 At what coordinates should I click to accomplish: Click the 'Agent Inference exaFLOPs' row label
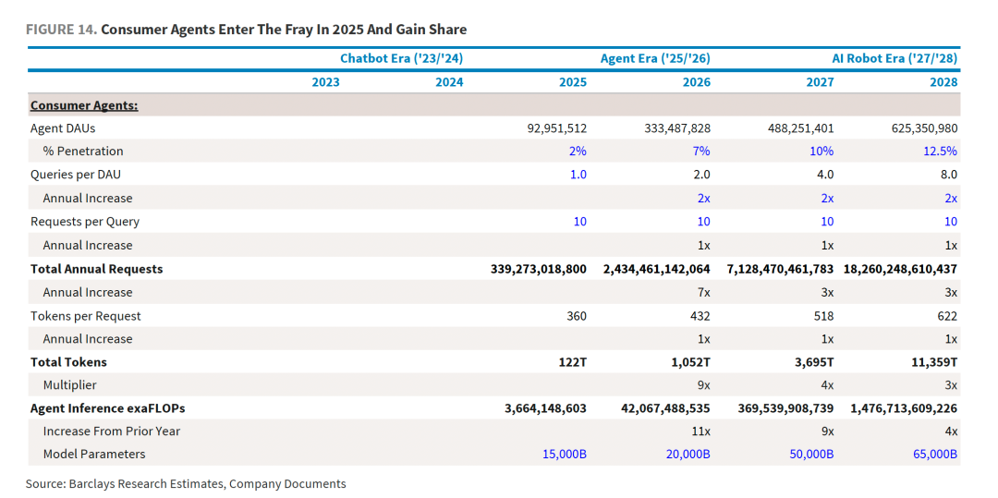click(107, 408)
